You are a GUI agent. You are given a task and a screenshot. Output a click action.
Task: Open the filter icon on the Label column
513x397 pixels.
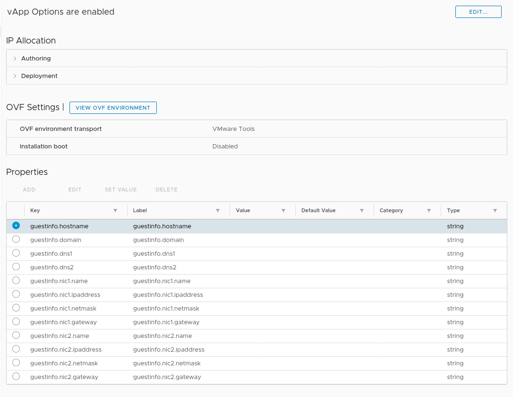(x=218, y=210)
